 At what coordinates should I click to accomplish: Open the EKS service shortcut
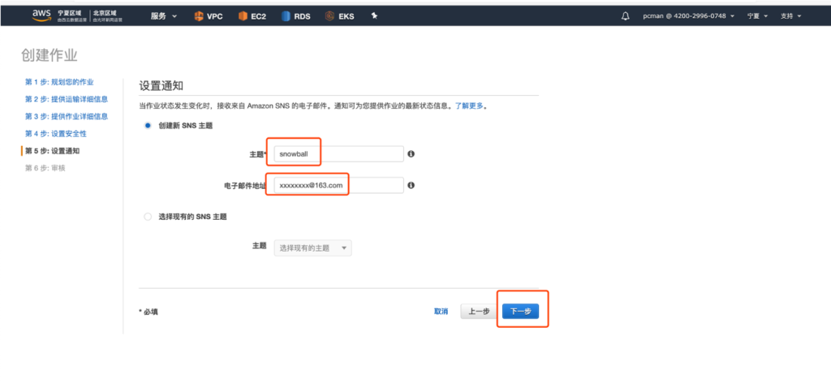(x=341, y=16)
